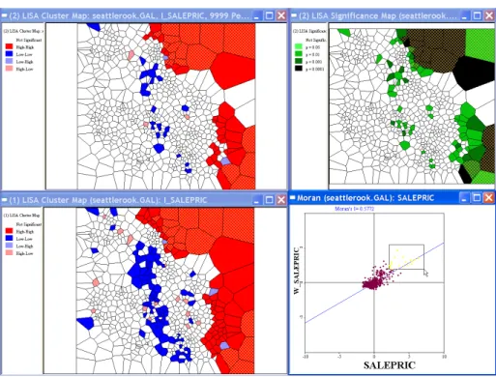
Task: Select 'p = 0.0001' label in Significance legend
Action: (314, 69)
